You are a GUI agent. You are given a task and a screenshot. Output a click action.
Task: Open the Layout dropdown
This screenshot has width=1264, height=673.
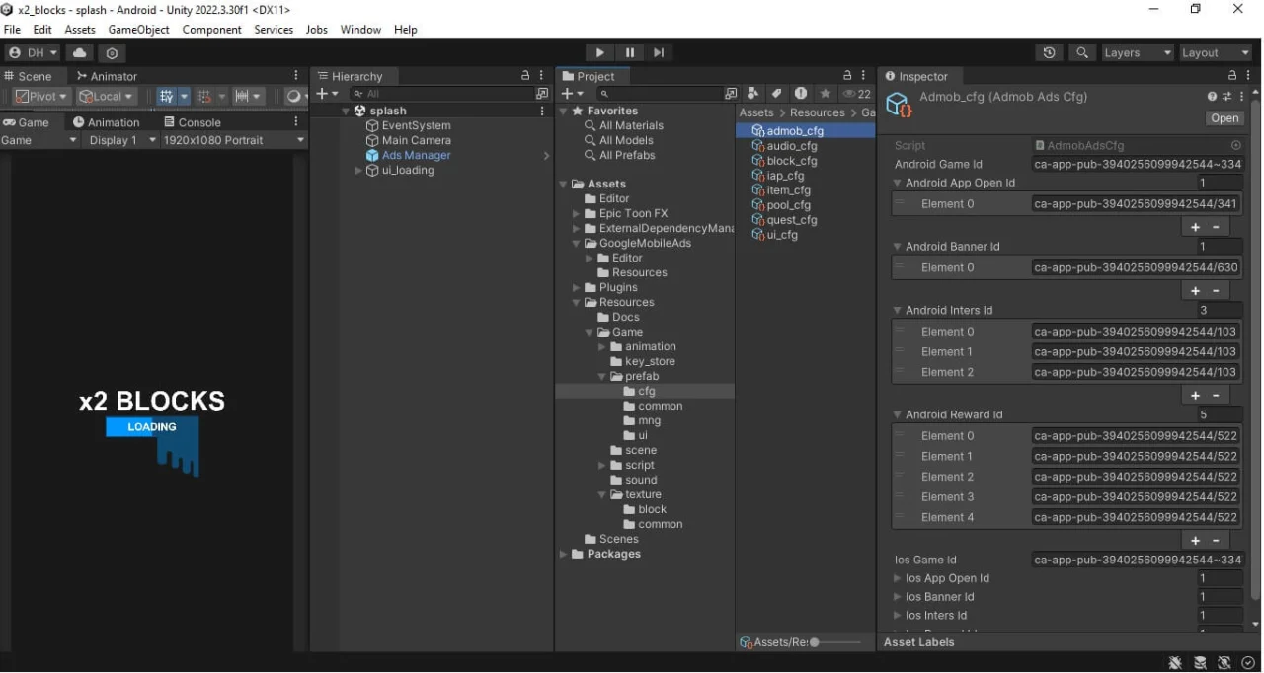[1216, 53]
